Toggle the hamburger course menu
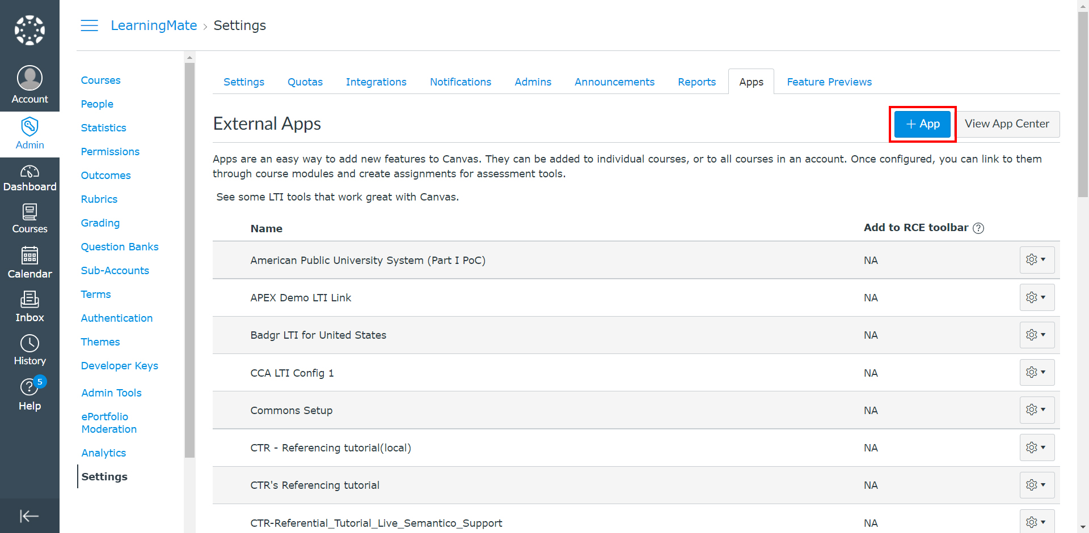Viewport: 1089px width, 533px height. [x=89, y=25]
